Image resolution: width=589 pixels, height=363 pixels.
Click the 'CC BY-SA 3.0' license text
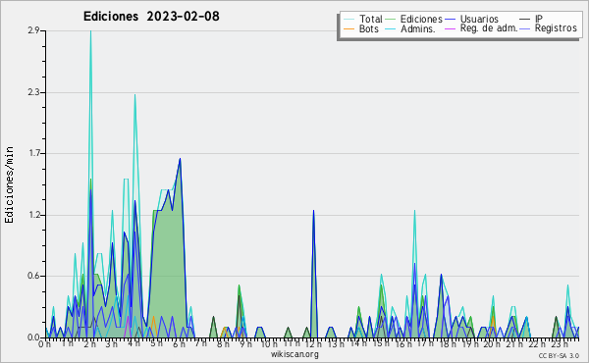[559, 355]
